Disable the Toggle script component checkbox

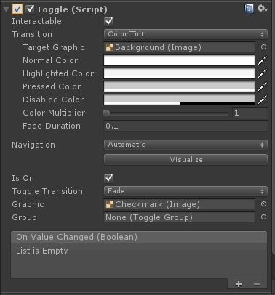pyautogui.click(x=30, y=9)
